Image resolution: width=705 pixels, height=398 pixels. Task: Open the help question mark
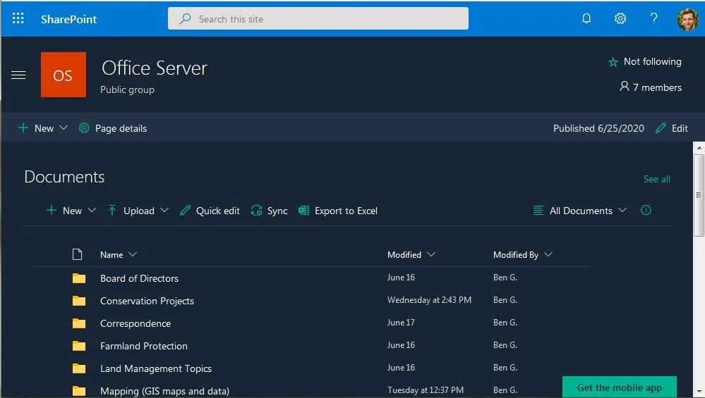click(x=653, y=18)
